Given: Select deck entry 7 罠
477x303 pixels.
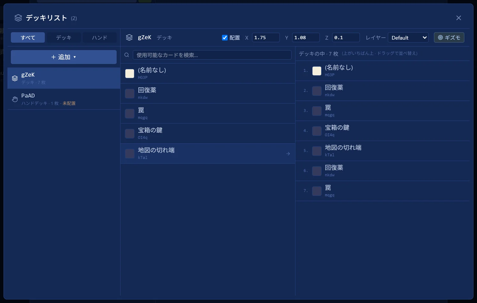Looking at the screenshot, I should [x=383, y=191].
